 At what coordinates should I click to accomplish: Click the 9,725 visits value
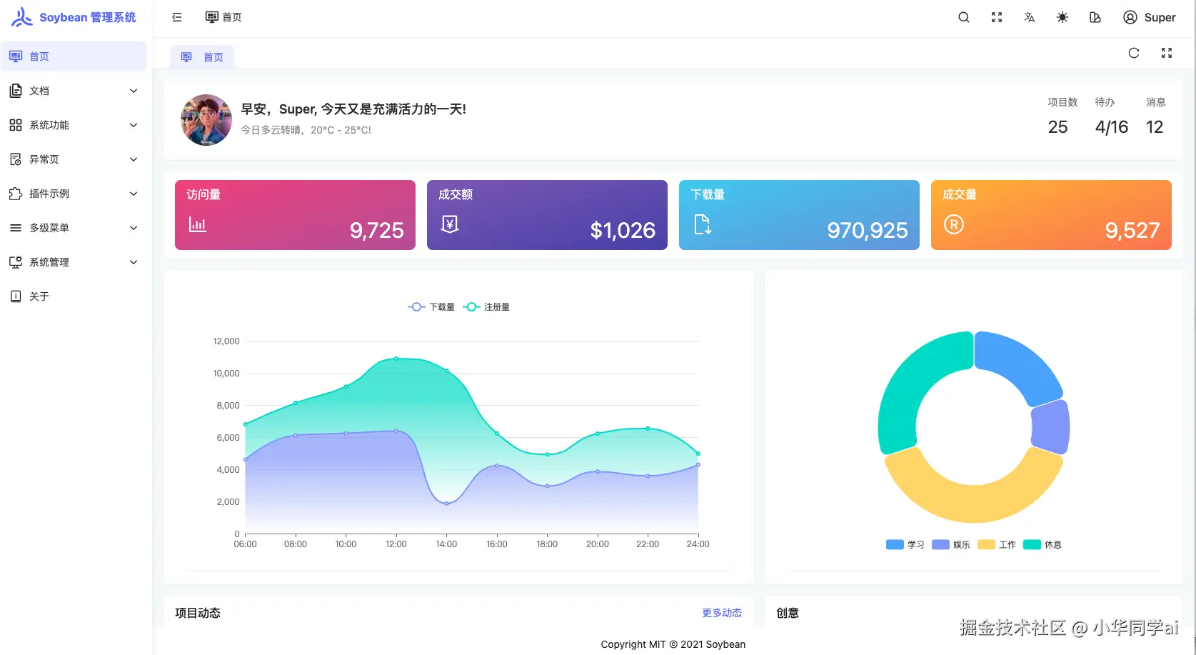point(376,230)
